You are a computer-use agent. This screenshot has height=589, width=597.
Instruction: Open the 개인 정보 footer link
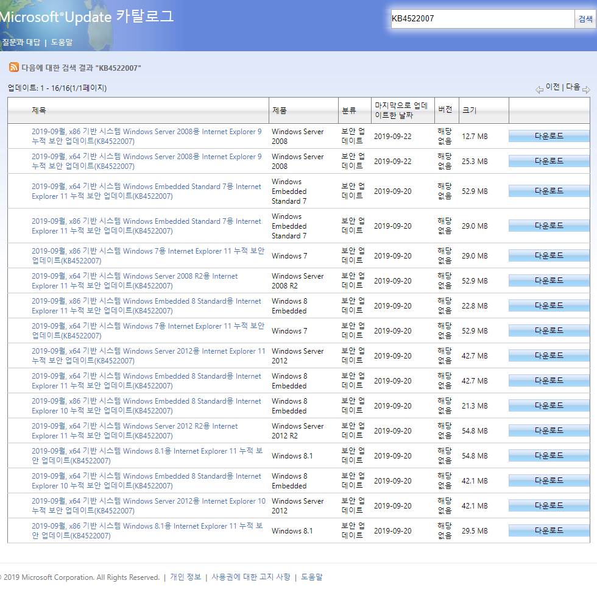[185, 577]
